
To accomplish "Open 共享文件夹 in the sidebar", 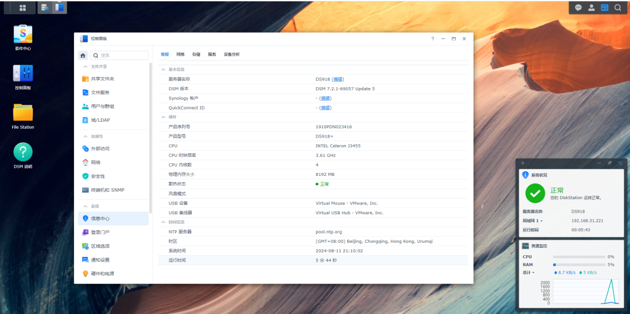I will (x=102, y=79).
